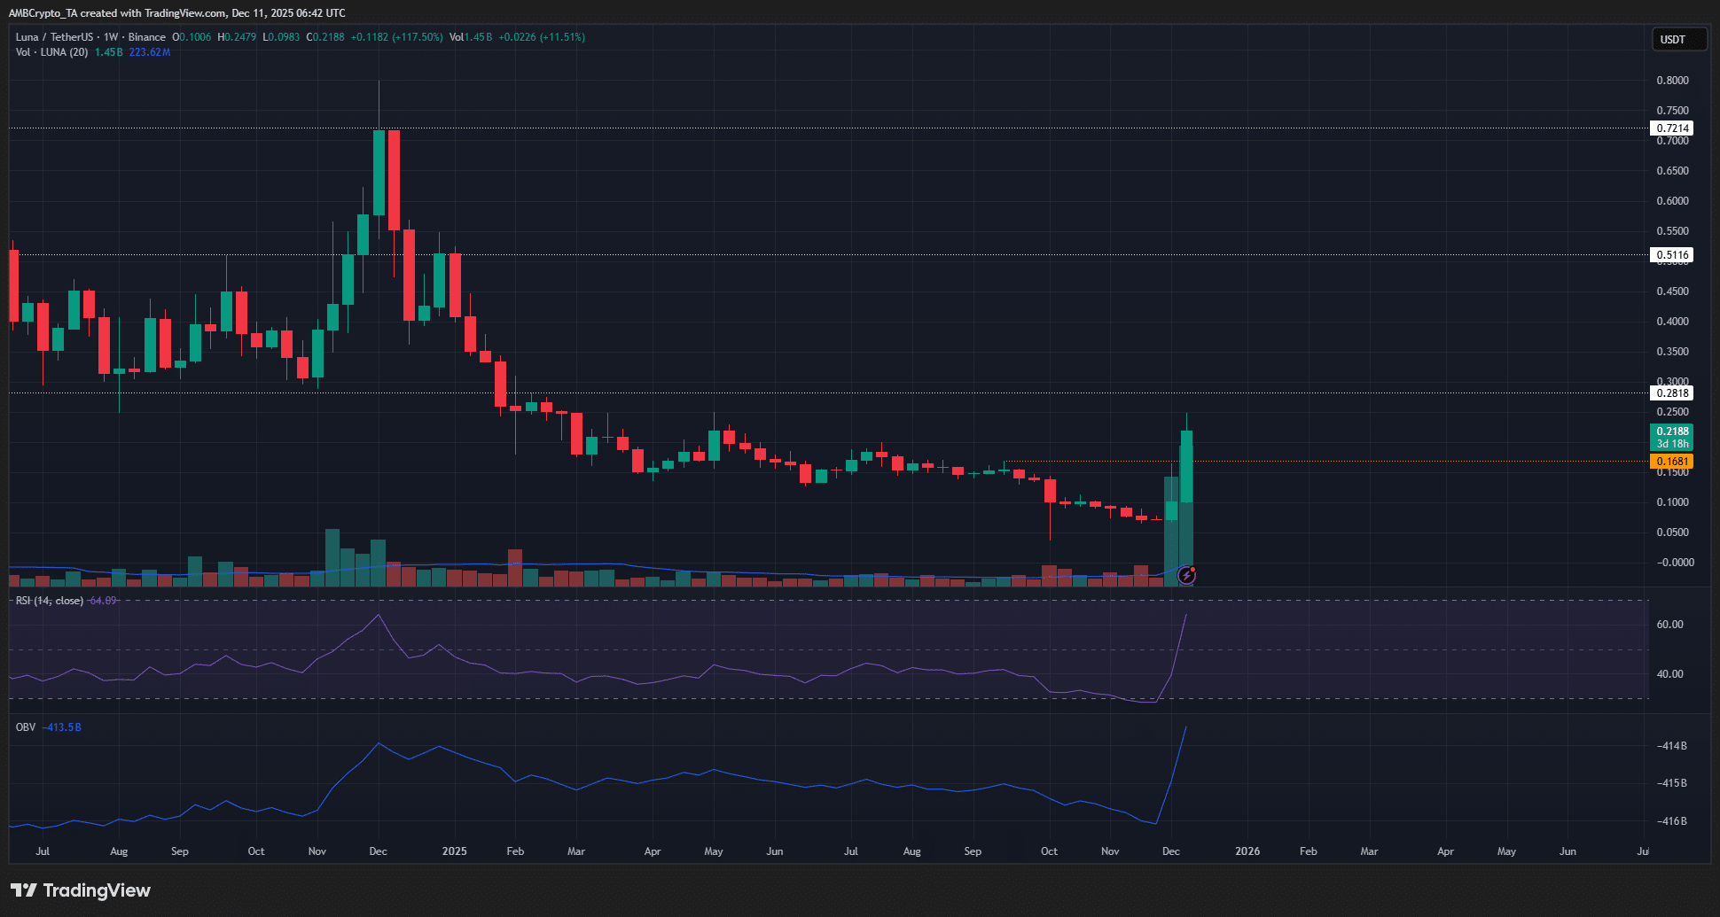Click the 223.62M volume average value
The height and width of the screenshot is (917, 1720).
click(x=148, y=51)
